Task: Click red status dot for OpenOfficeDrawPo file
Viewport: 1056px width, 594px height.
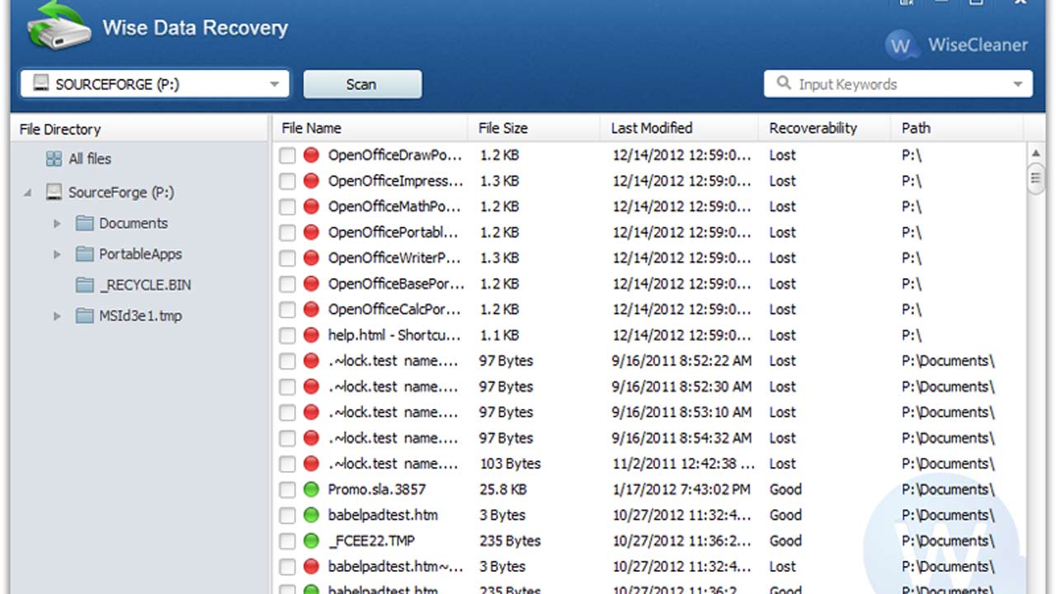Action: click(x=311, y=155)
